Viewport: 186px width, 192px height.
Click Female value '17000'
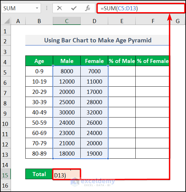click(x=94, y=92)
